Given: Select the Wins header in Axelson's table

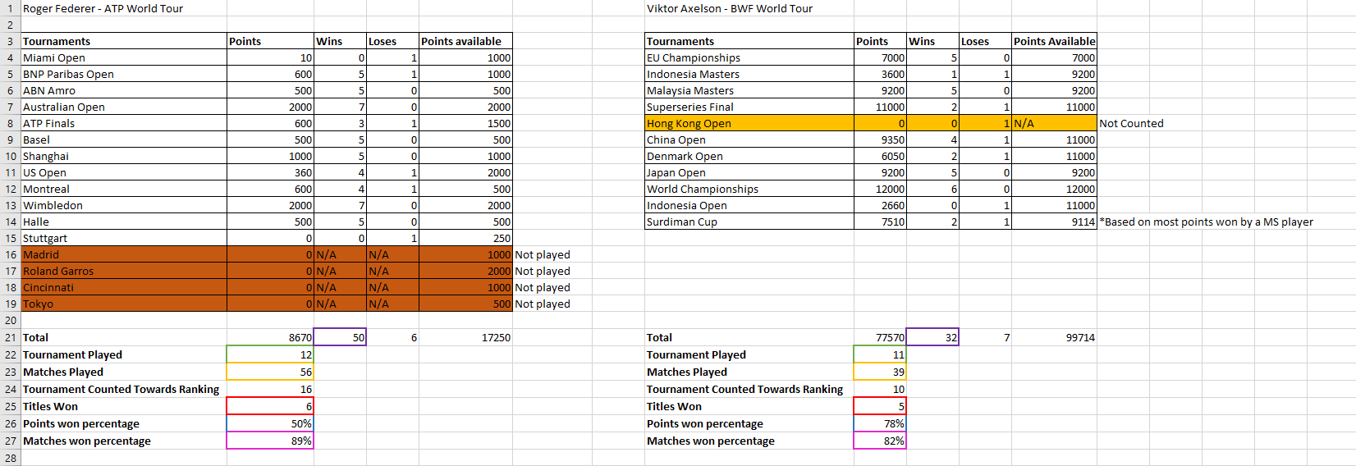Looking at the screenshot, I should [x=932, y=41].
